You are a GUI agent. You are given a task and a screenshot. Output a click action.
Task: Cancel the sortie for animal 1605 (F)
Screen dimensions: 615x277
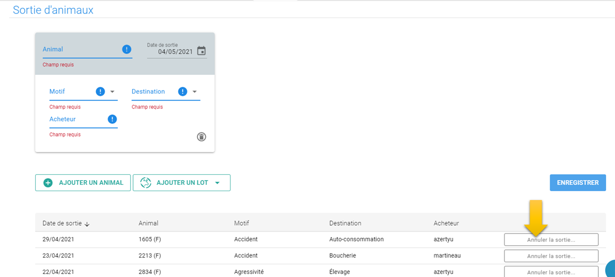click(x=551, y=240)
